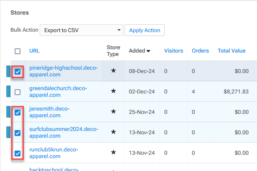The width and height of the screenshot is (257, 171).
Task: Sort stores by Orders column
Action: point(200,51)
